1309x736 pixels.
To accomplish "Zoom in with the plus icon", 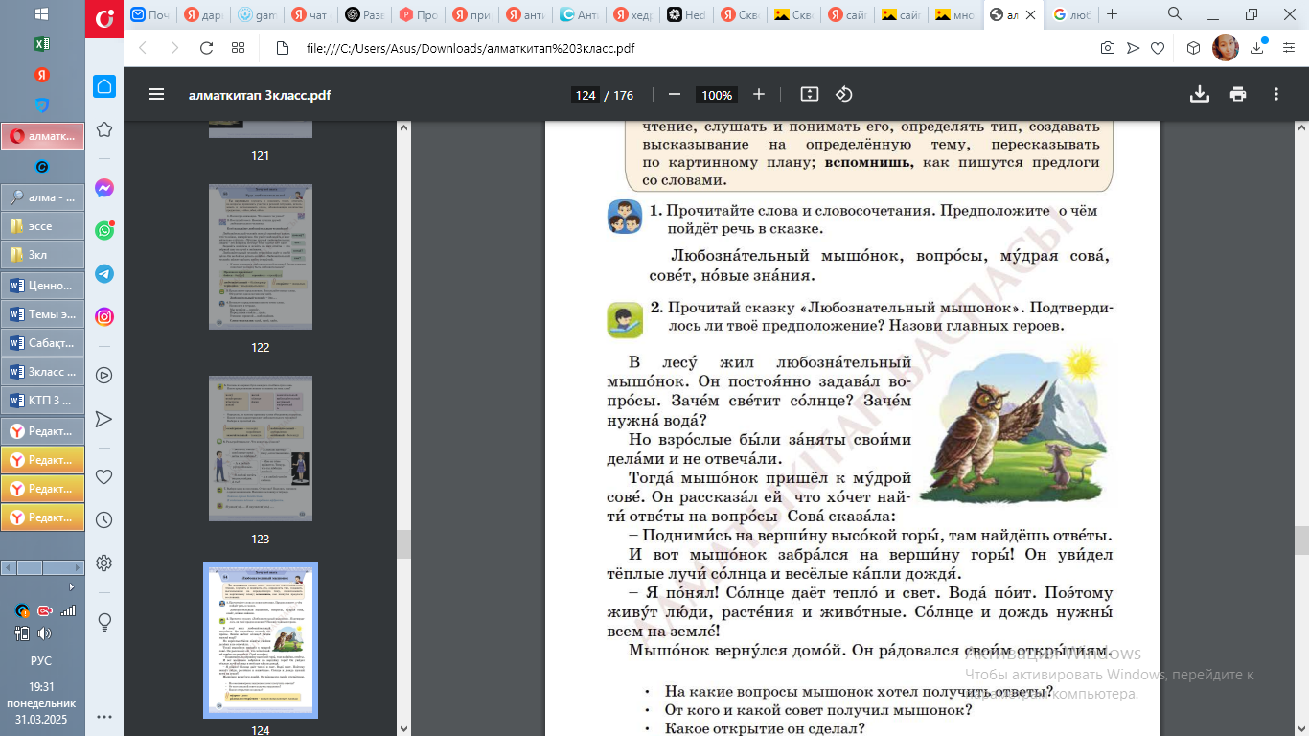I will click(x=759, y=94).
